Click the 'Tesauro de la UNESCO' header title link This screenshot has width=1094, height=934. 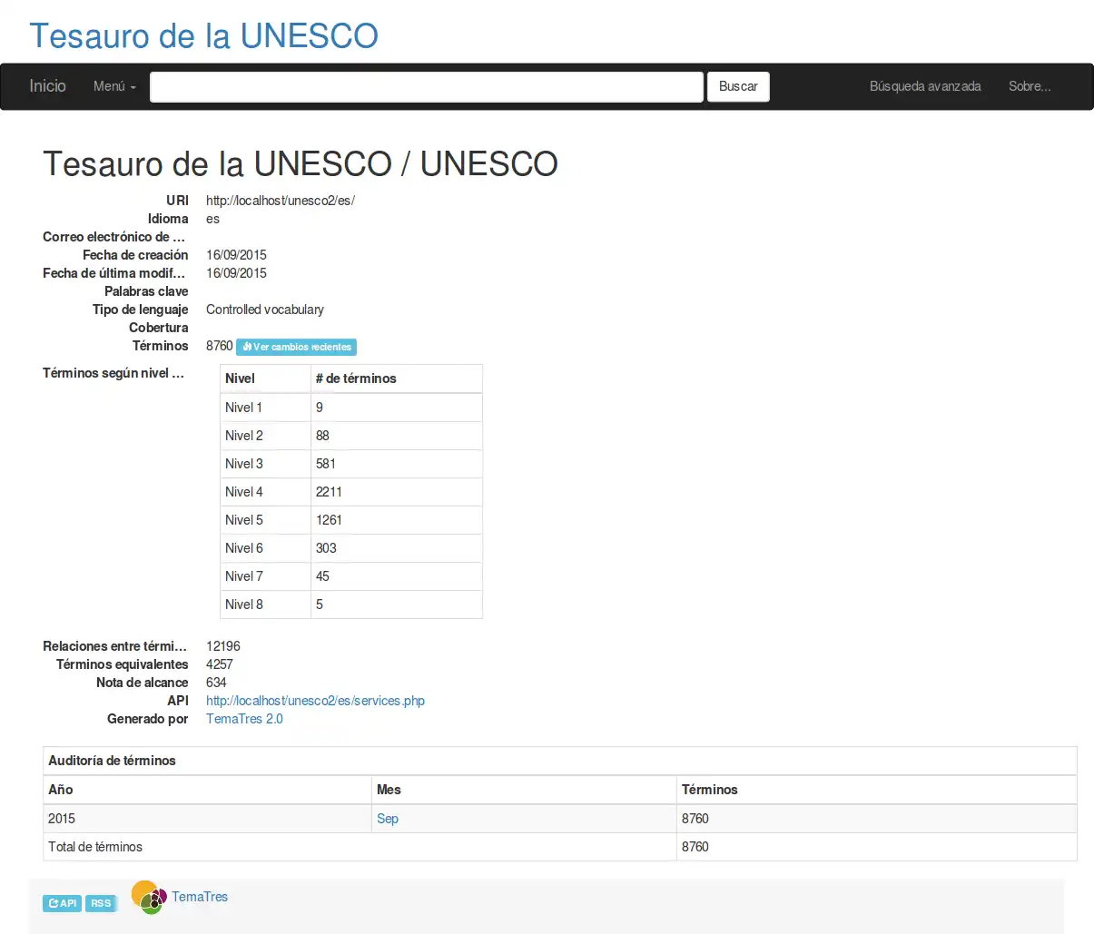pyautogui.click(x=203, y=36)
